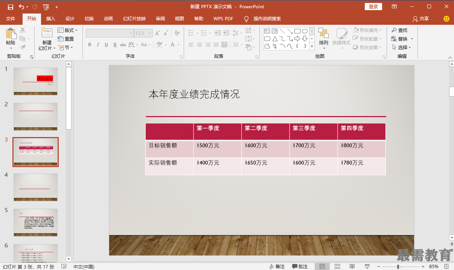Open the 文件 File menu

tap(11, 19)
